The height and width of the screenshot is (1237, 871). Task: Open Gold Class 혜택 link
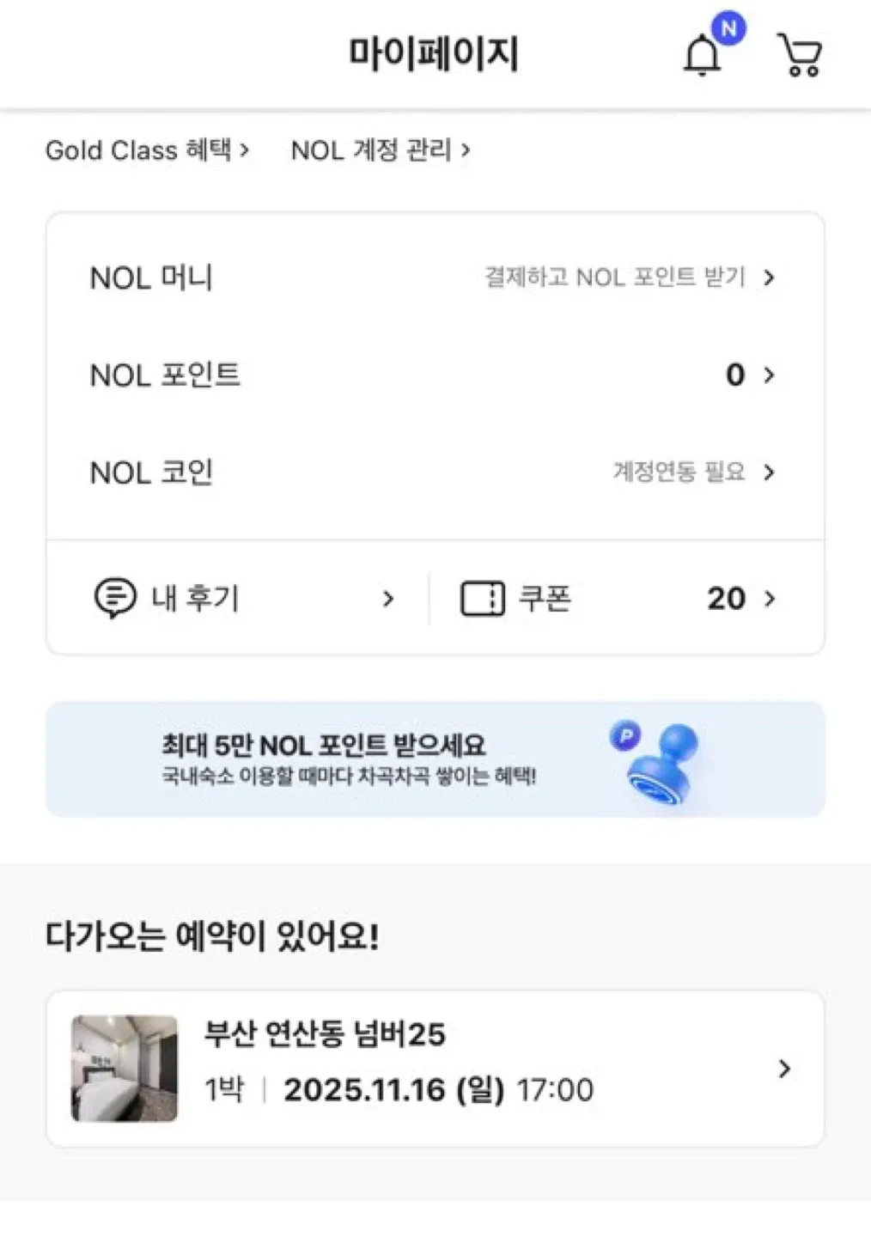pyautogui.click(x=147, y=150)
